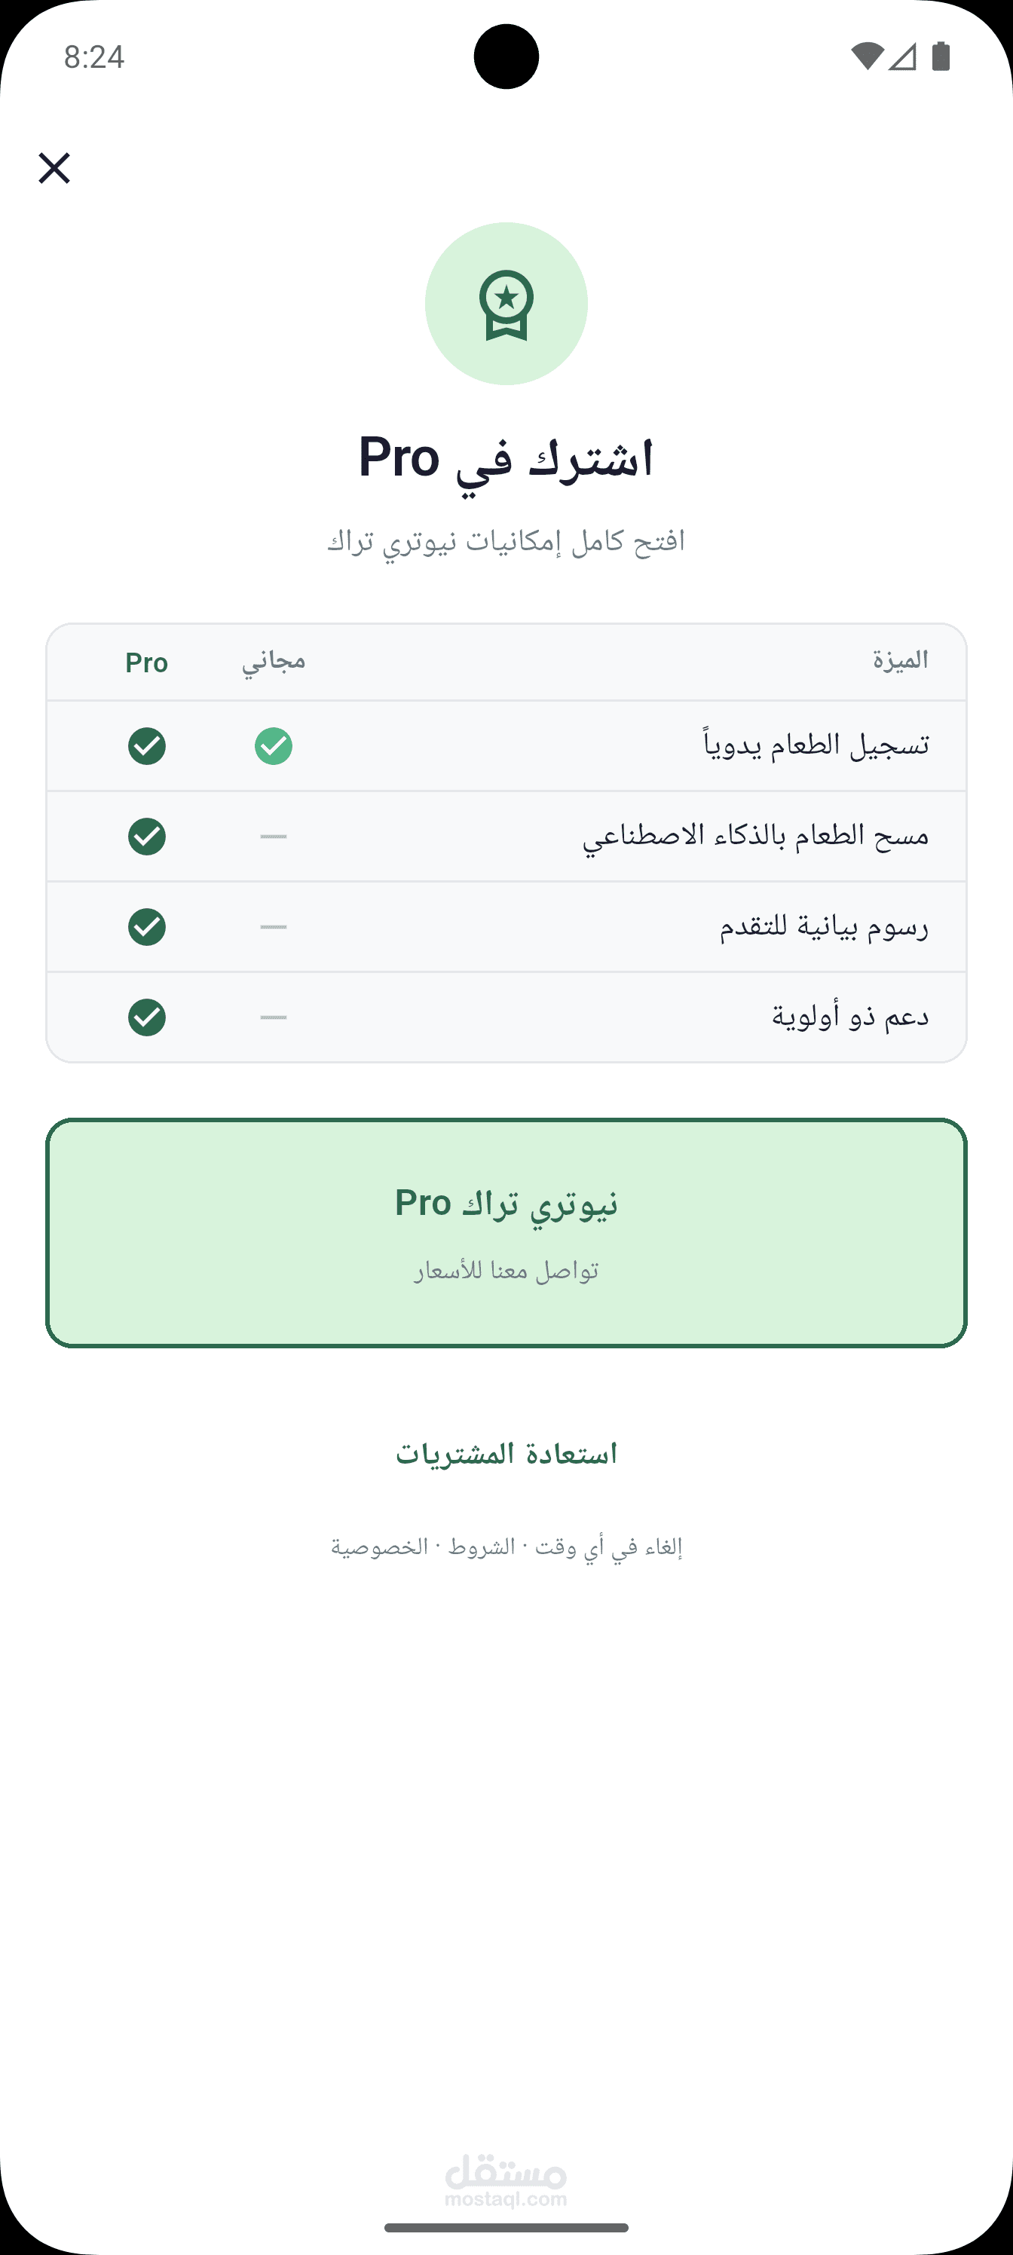The height and width of the screenshot is (2255, 1013).
Task: Close the Pro subscription screen
Action: click(x=54, y=168)
